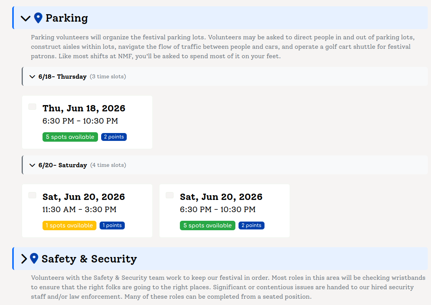Click the Parking section heading

[67, 18]
